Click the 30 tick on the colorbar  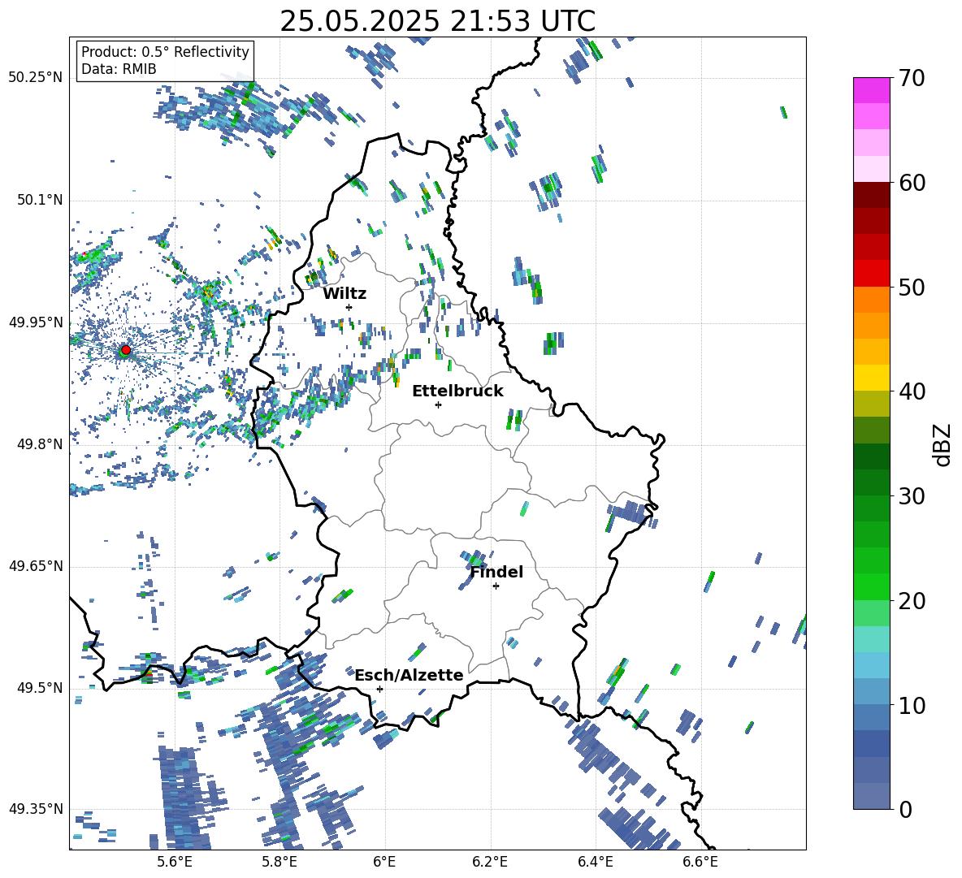coord(912,496)
